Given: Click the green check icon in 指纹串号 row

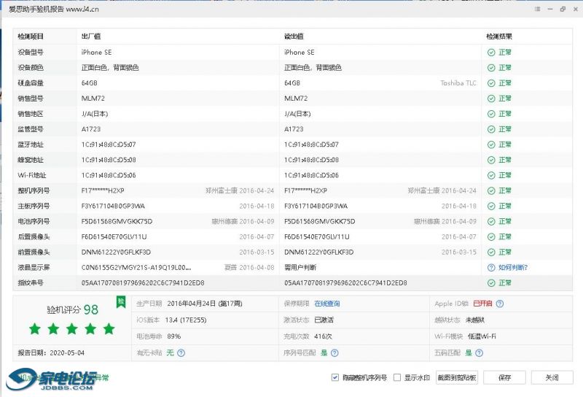Looking at the screenshot, I should pyautogui.click(x=491, y=283).
